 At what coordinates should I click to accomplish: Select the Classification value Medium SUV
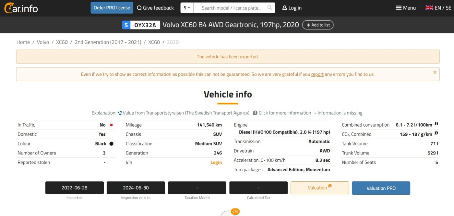pyautogui.click(x=209, y=144)
